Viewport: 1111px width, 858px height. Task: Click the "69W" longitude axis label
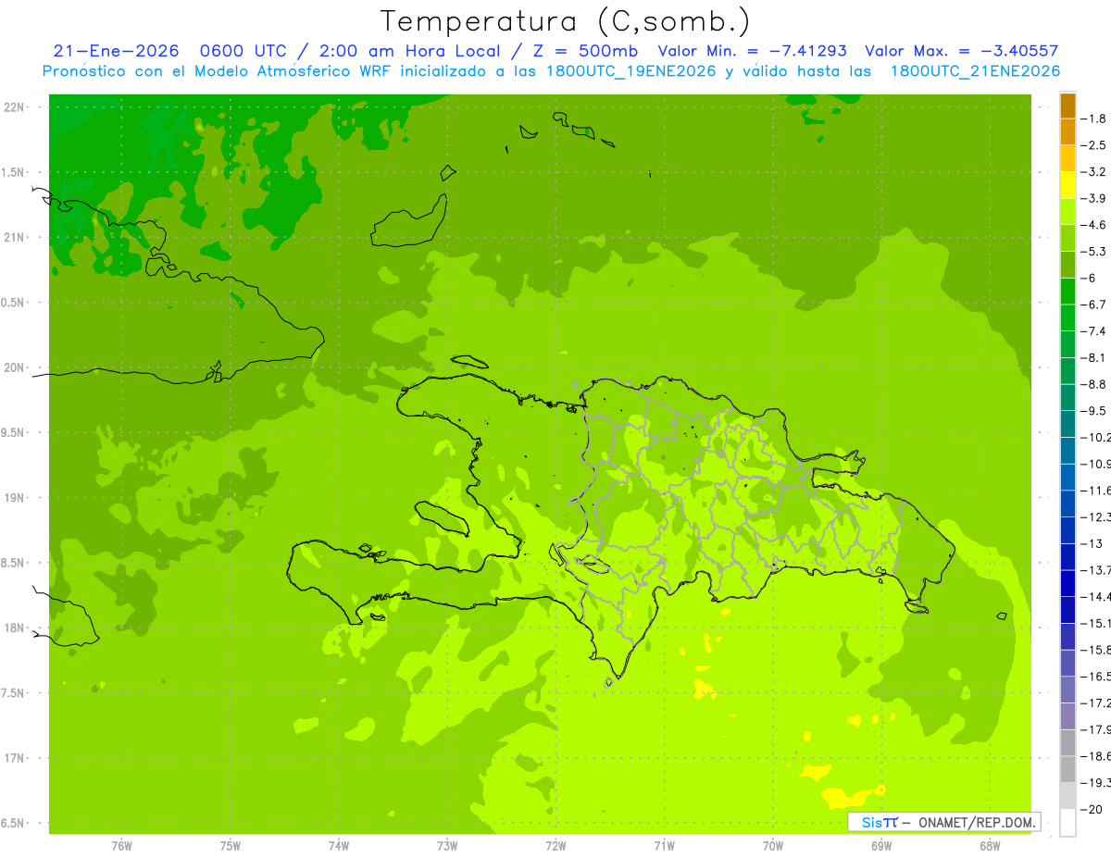(x=881, y=846)
